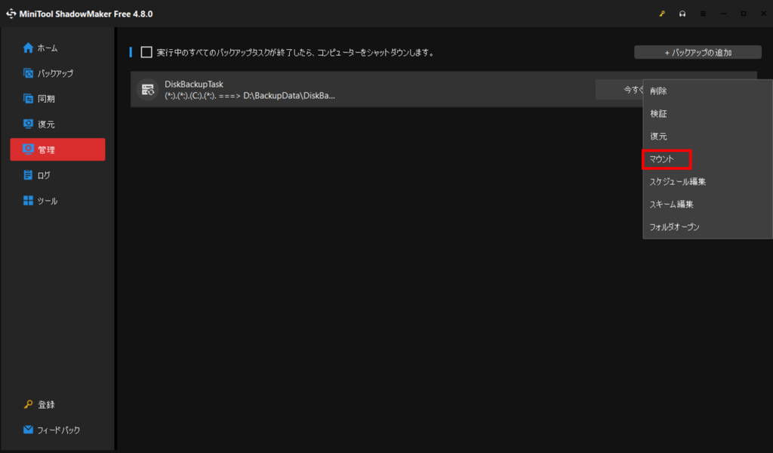Click the 登録 register link
This screenshot has height=453, width=773.
tap(45, 405)
